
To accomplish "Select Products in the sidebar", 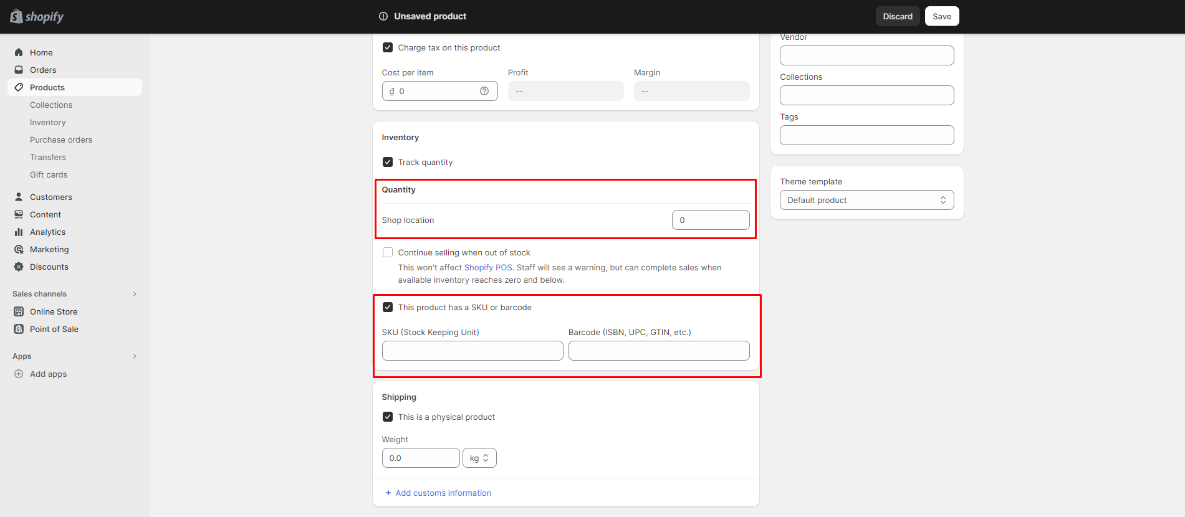I will pyautogui.click(x=75, y=87).
